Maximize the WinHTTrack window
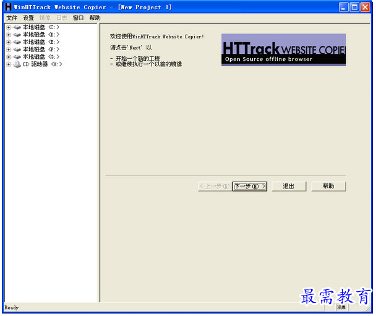This screenshot has height=316, width=376. click(354, 7)
